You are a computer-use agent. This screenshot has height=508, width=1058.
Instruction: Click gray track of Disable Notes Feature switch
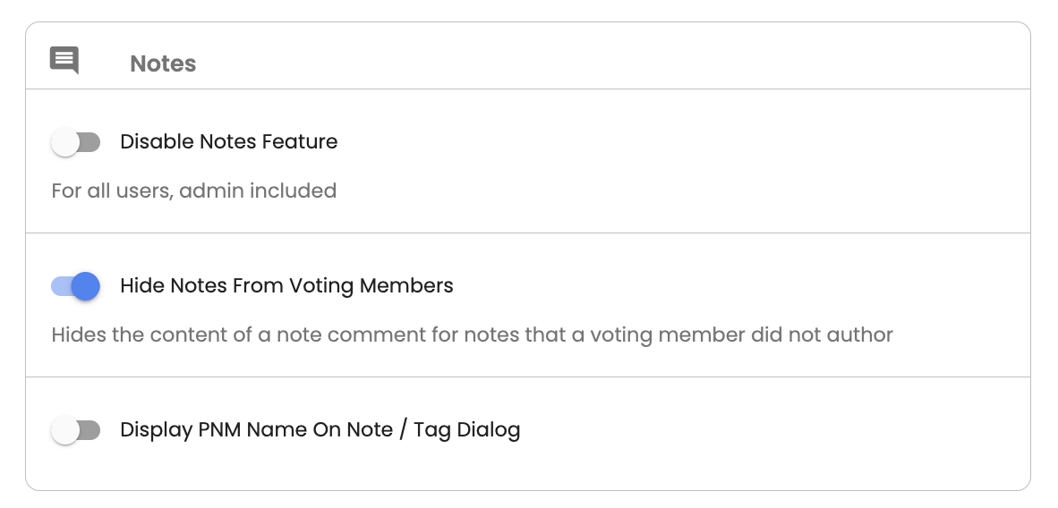pyautogui.click(x=91, y=142)
